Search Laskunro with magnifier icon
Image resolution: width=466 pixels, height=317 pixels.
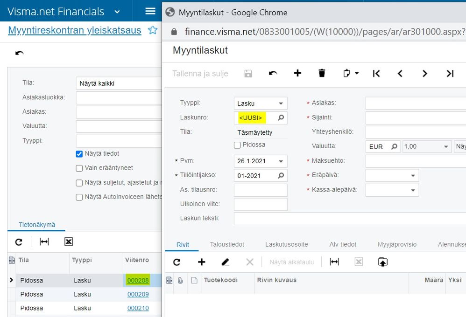point(281,118)
